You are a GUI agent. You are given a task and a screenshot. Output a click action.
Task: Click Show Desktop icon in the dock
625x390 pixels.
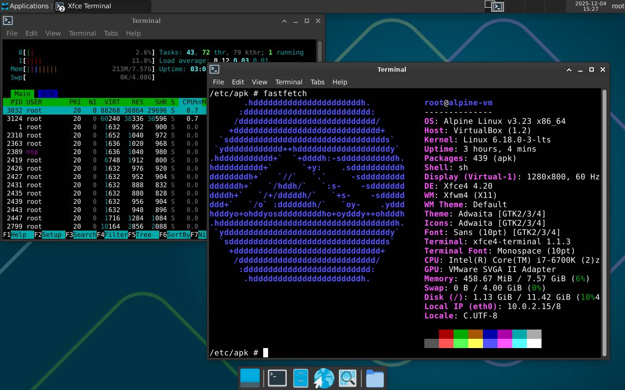point(250,378)
